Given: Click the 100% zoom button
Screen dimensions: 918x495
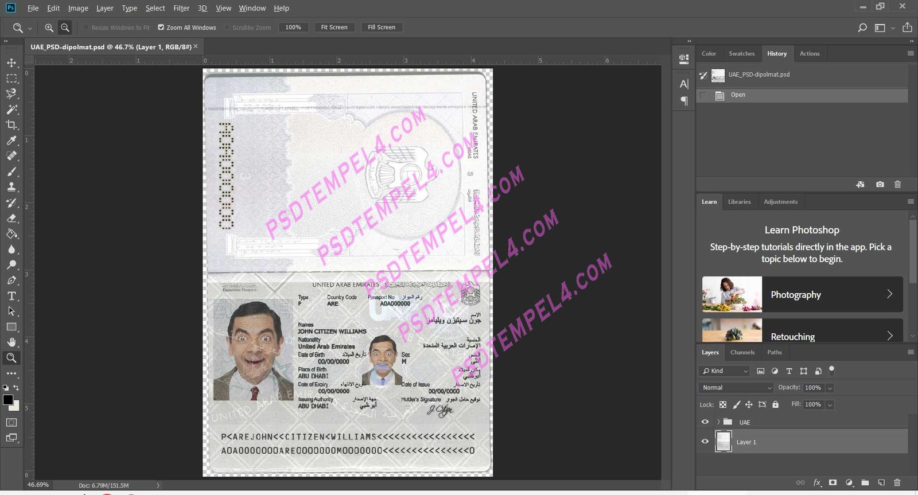Looking at the screenshot, I should coord(293,28).
